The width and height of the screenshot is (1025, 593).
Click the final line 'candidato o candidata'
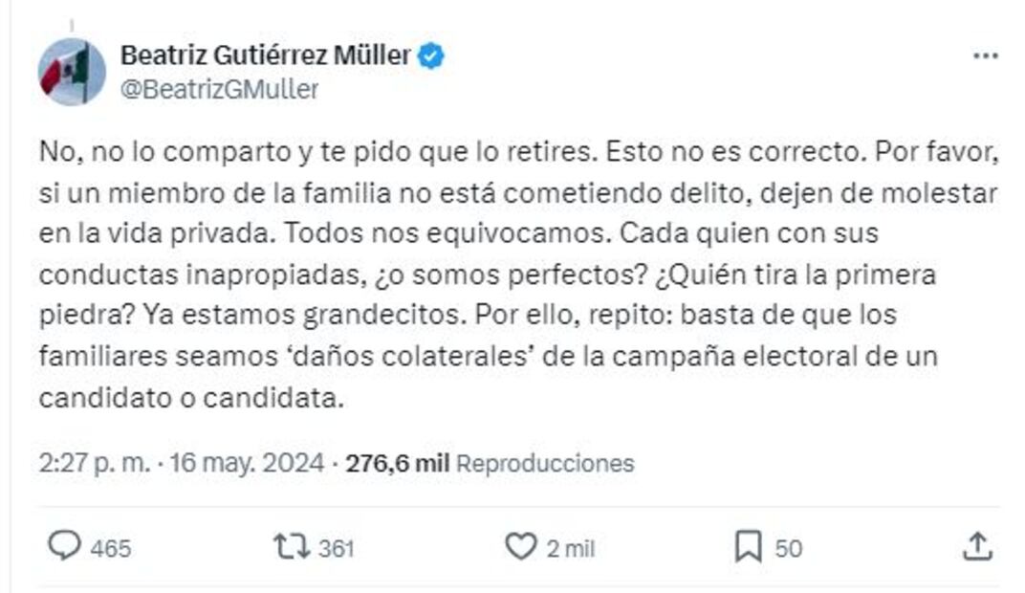coord(189,399)
